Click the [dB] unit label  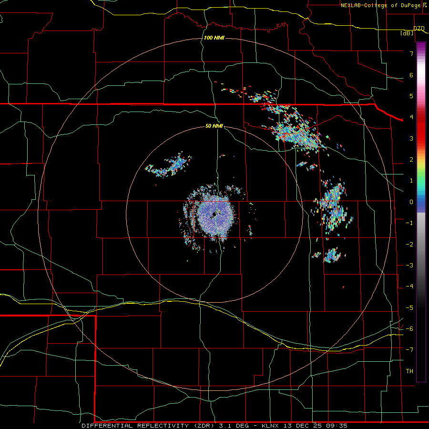click(407, 33)
